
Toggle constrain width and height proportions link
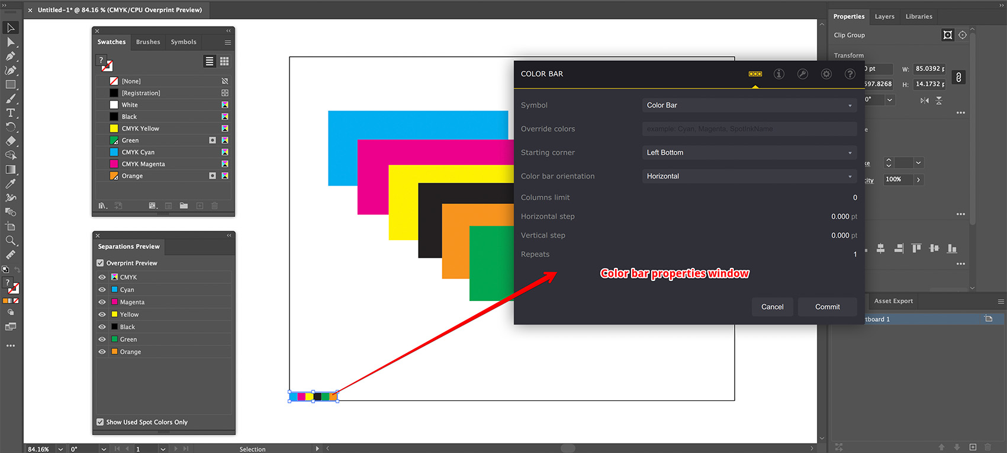[958, 77]
